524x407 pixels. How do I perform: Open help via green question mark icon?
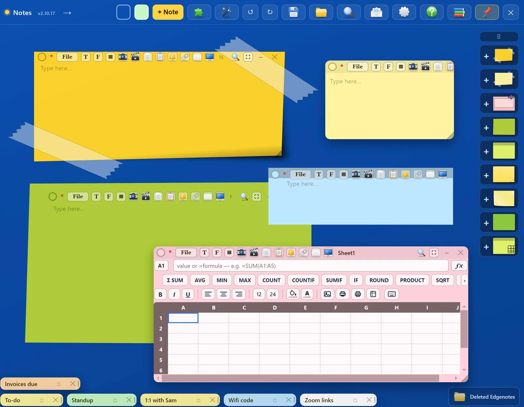pyautogui.click(x=432, y=12)
